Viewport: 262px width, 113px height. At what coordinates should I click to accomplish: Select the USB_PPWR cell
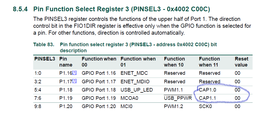pos(178,98)
